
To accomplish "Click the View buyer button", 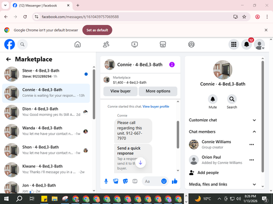I will (x=120, y=91).
